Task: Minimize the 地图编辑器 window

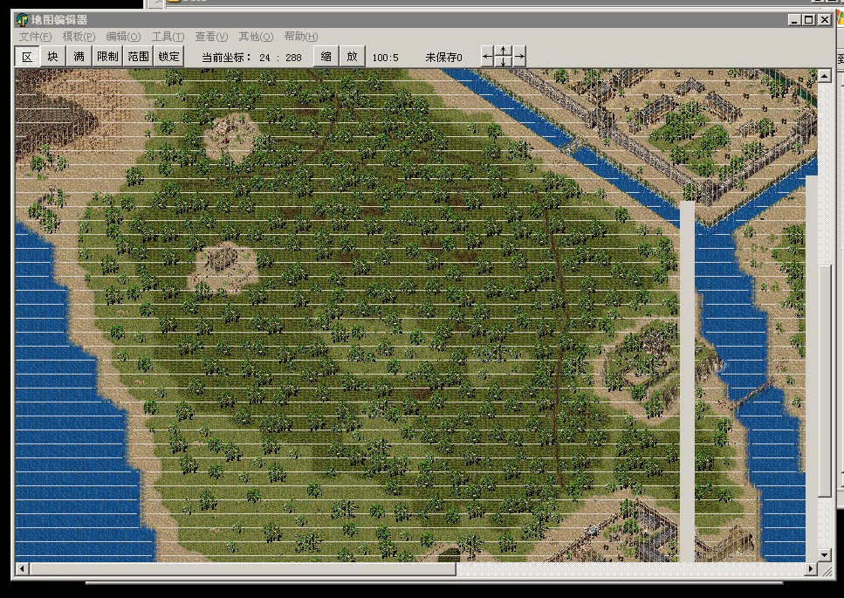Action: pyautogui.click(x=794, y=20)
